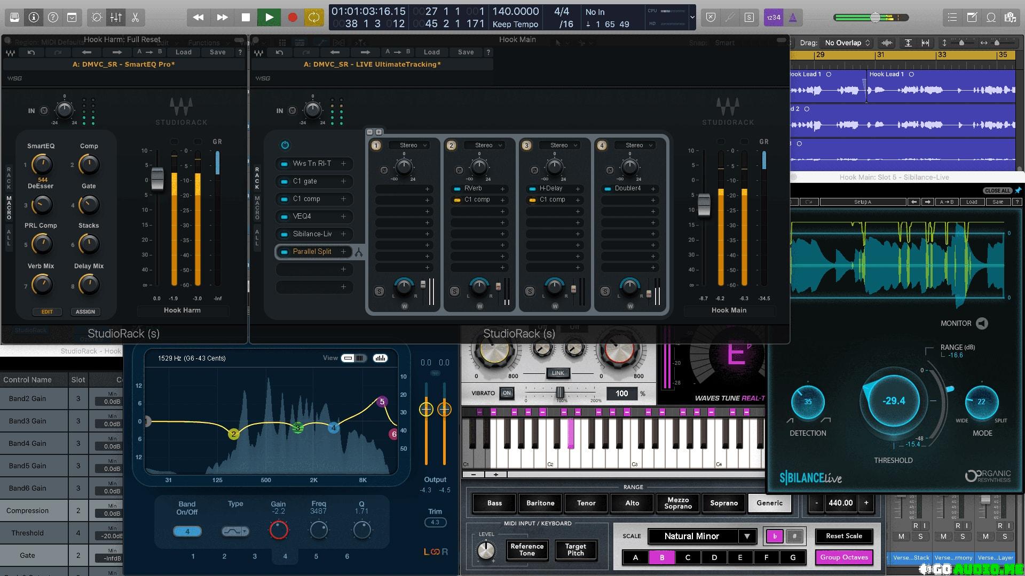The width and height of the screenshot is (1025, 576).
Task: Solo parallel chain 1 in StudioRack
Action: click(x=379, y=291)
